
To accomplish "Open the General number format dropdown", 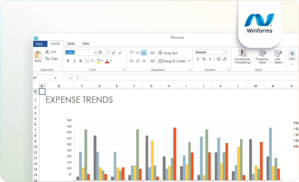I will coord(226,52).
